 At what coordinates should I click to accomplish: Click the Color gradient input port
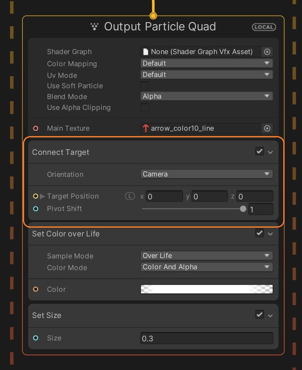click(x=36, y=289)
